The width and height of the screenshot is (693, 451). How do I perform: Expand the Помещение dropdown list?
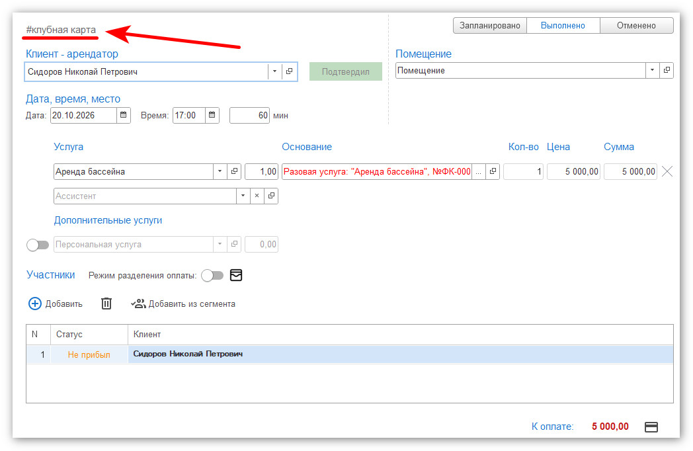click(x=653, y=70)
